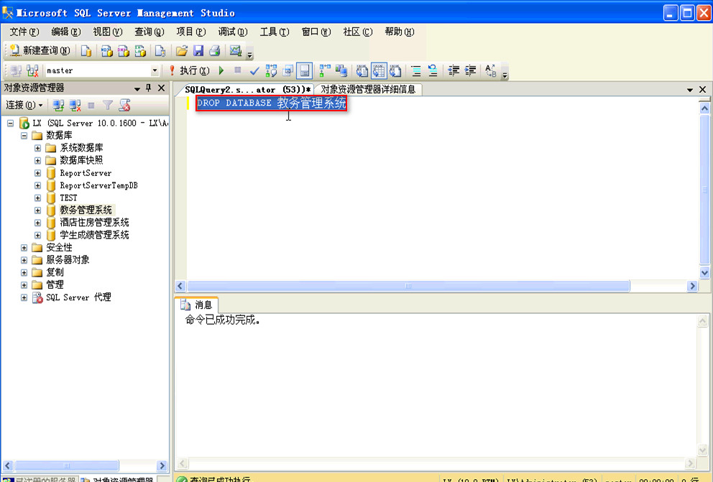Toggle IntelliSense Enabled button
The width and height of the screenshot is (713, 482).
point(304,70)
